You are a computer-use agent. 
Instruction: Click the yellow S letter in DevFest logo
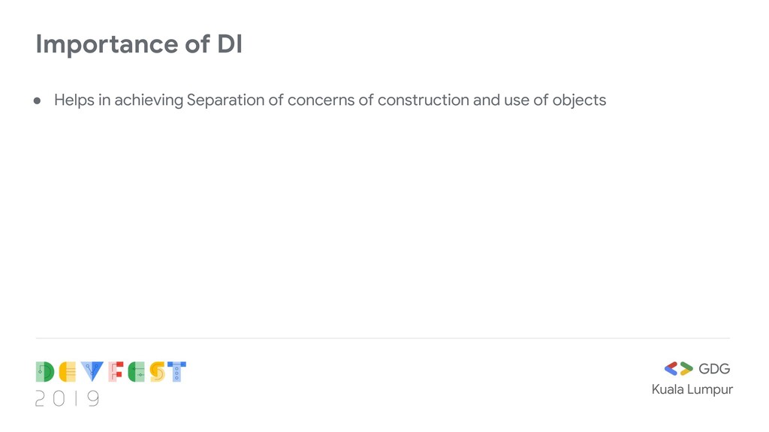(157, 372)
